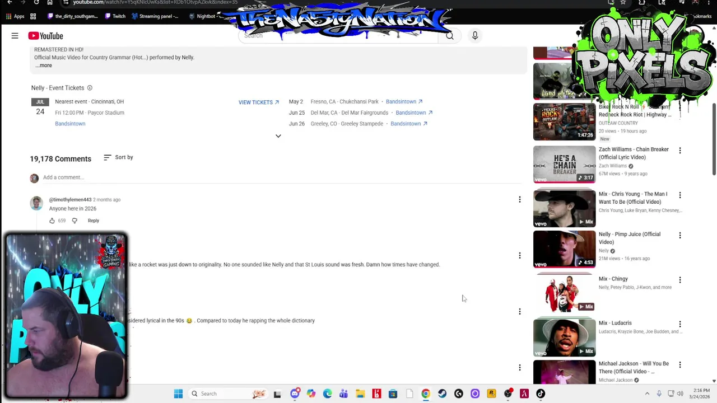Open the Twitch bookmark
The image size is (717, 403).
[115, 16]
